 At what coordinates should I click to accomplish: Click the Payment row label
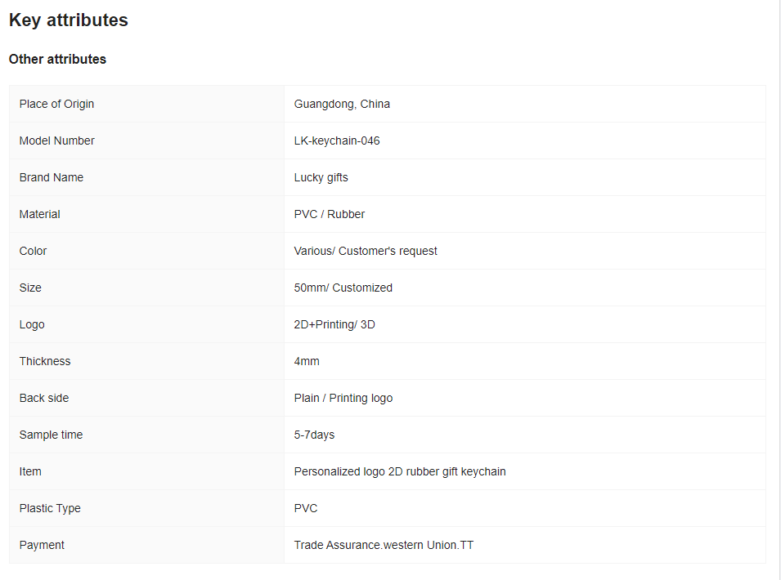(x=42, y=545)
